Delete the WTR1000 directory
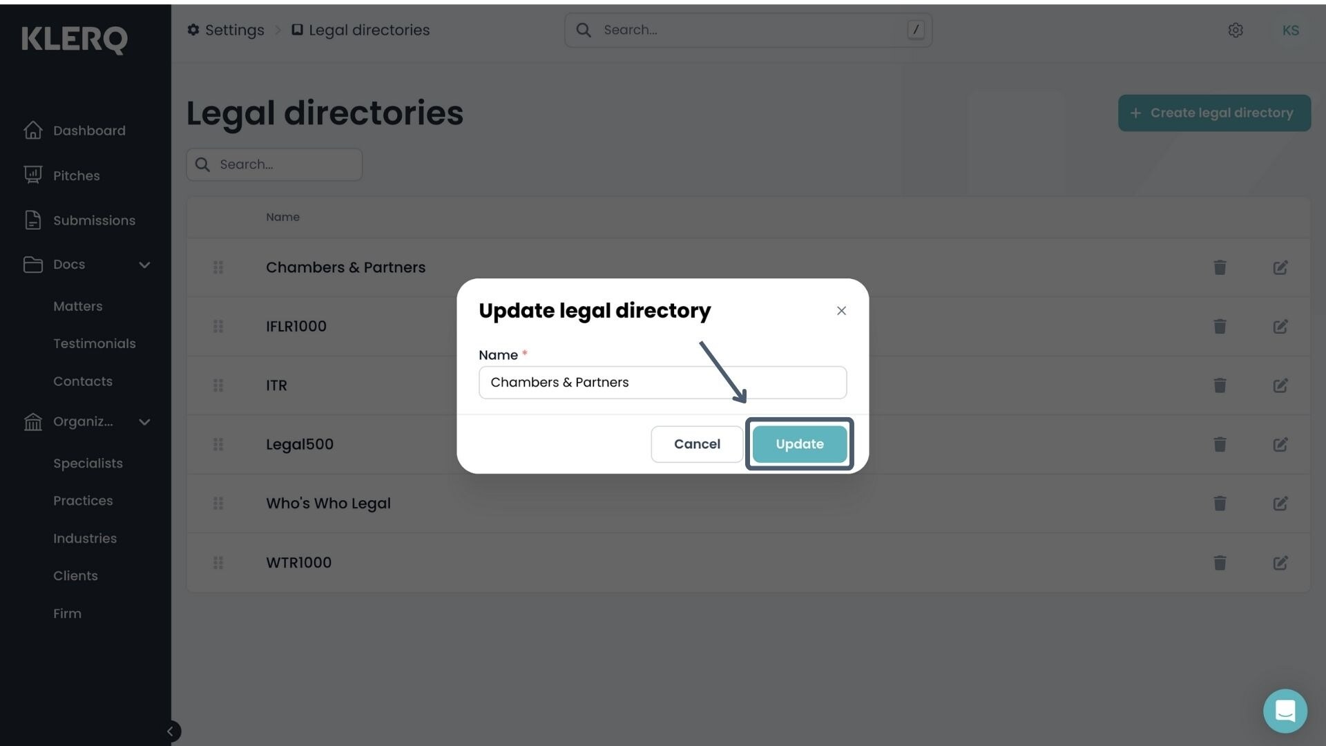 click(1220, 563)
